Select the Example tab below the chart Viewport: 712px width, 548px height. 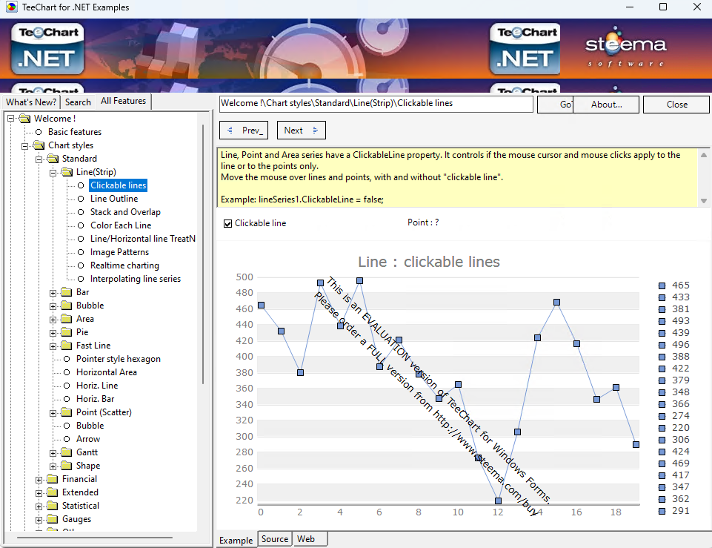pos(236,540)
